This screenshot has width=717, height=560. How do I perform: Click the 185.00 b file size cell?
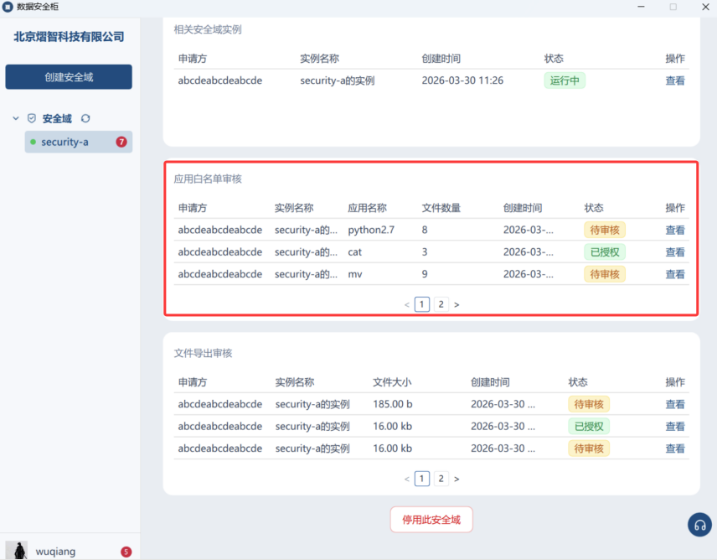click(392, 404)
